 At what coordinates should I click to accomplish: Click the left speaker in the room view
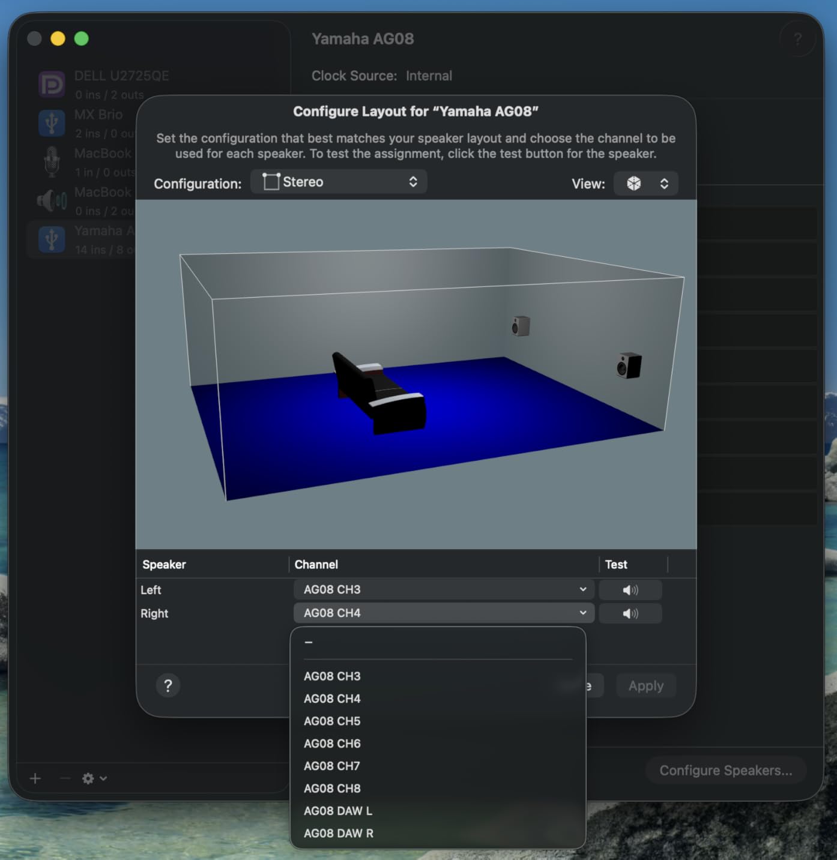(521, 326)
